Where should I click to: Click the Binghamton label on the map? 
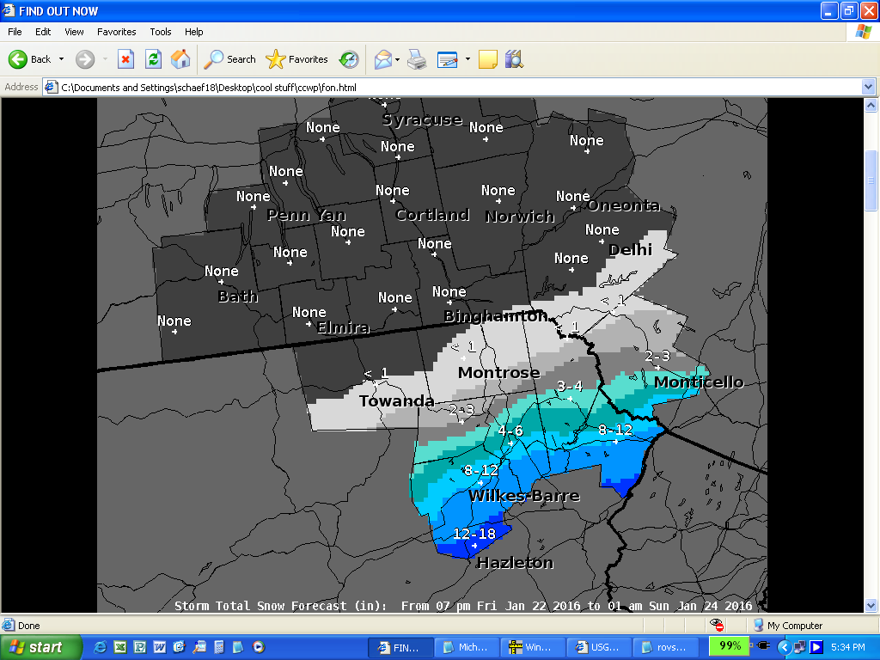pos(496,316)
